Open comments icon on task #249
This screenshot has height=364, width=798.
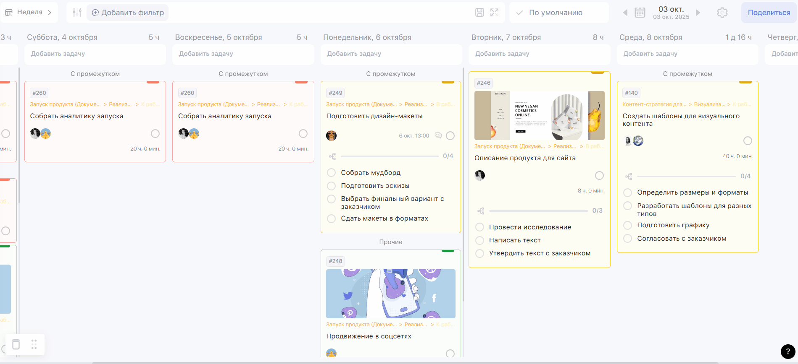point(438,135)
